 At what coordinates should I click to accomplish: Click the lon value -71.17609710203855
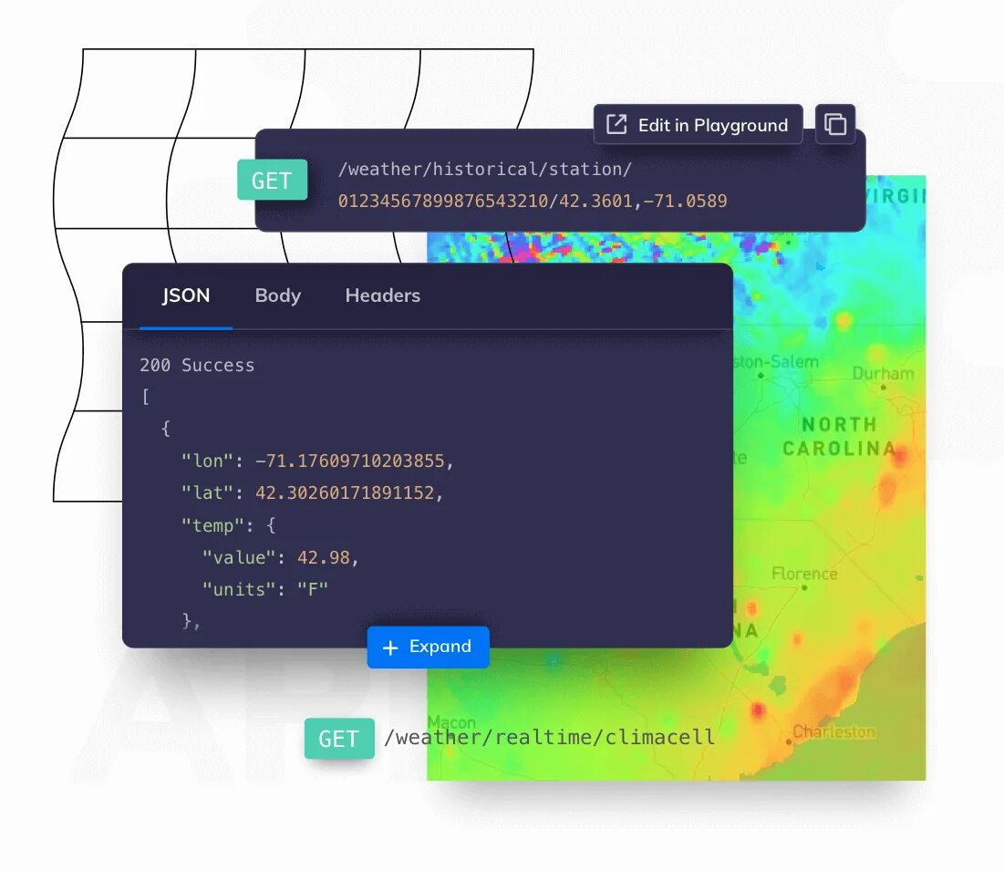click(x=349, y=461)
